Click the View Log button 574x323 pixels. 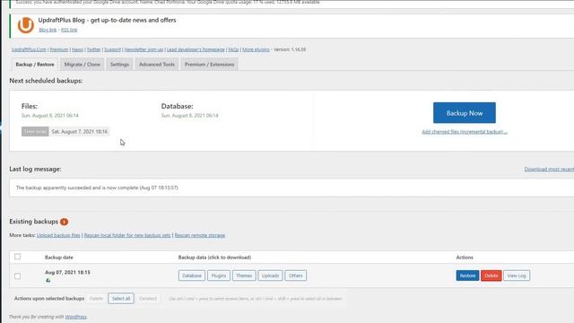click(x=517, y=275)
